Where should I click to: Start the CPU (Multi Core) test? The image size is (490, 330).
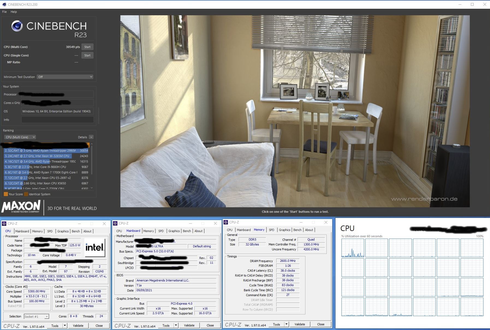point(87,47)
